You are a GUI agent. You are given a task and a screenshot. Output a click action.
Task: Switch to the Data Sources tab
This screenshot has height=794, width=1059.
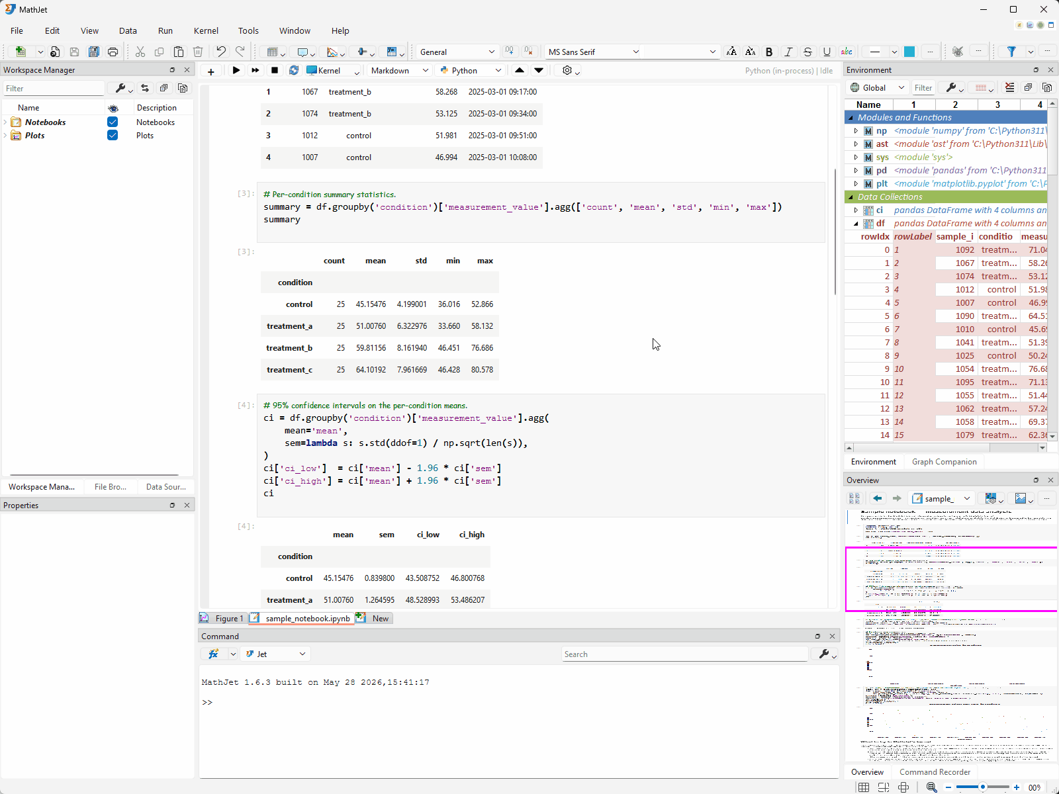(165, 486)
